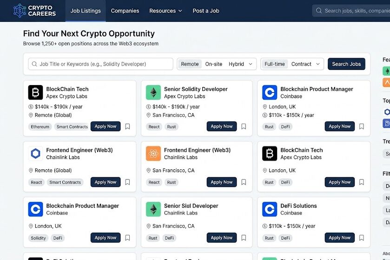
Task: Focus the header search jobs field
Action: [x=351, y=11]
